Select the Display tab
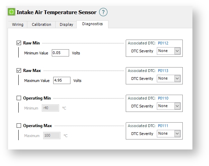 66,24
